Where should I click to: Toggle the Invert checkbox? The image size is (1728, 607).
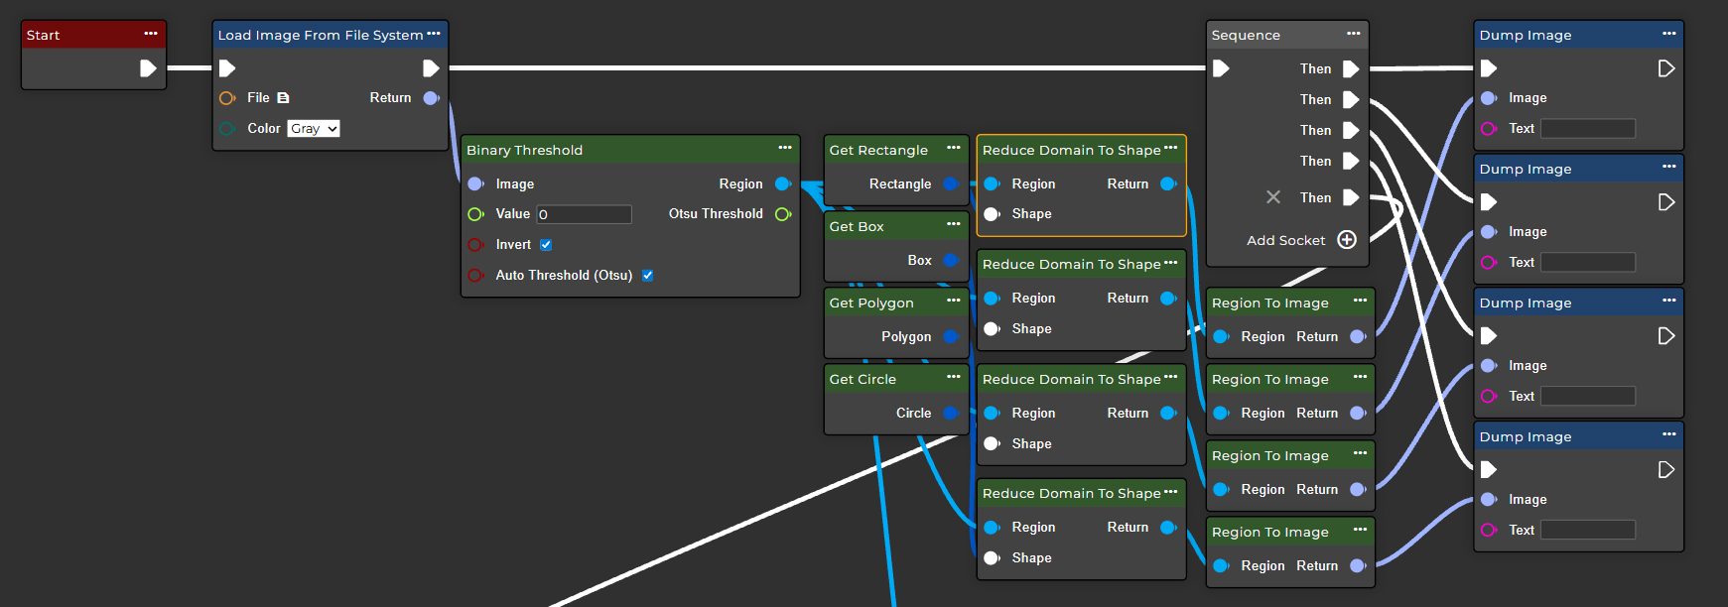[546, 245]
